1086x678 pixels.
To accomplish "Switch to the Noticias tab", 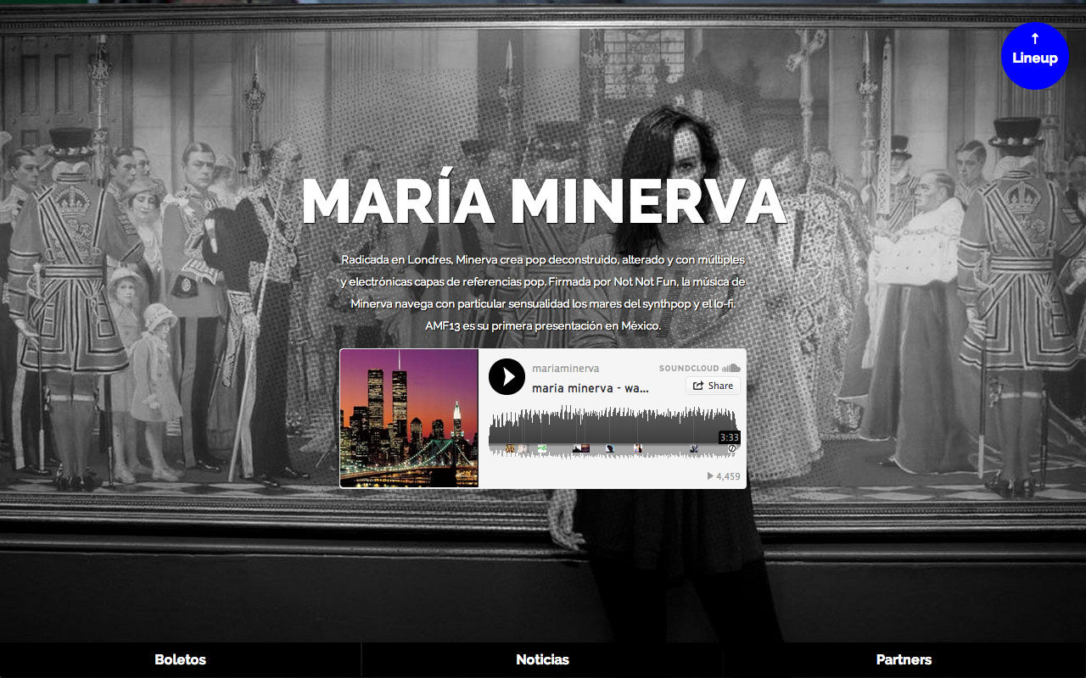I will [x=542, y=659].
